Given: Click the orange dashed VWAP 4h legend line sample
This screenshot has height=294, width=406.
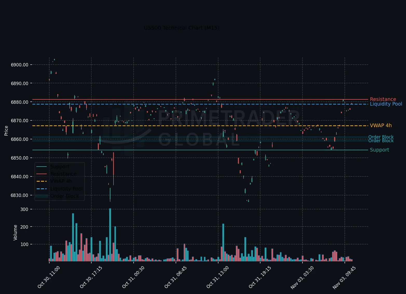Looking at the screenshot, I should coord(42,181).
